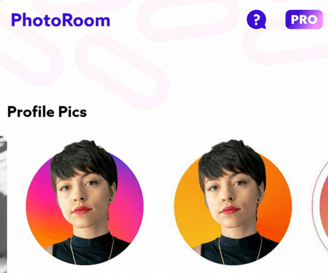Screen dimensions: 328x273
Task: Select the purple-pink gradient profile pic template
Action: point(85,203)
